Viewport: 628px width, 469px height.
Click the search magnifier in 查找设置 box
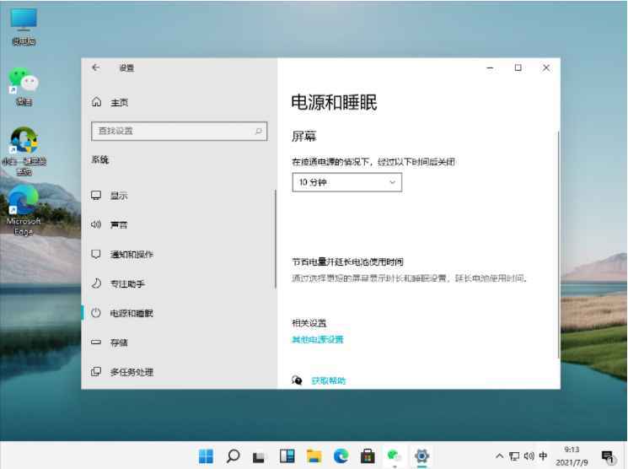[x=259, y=132]
